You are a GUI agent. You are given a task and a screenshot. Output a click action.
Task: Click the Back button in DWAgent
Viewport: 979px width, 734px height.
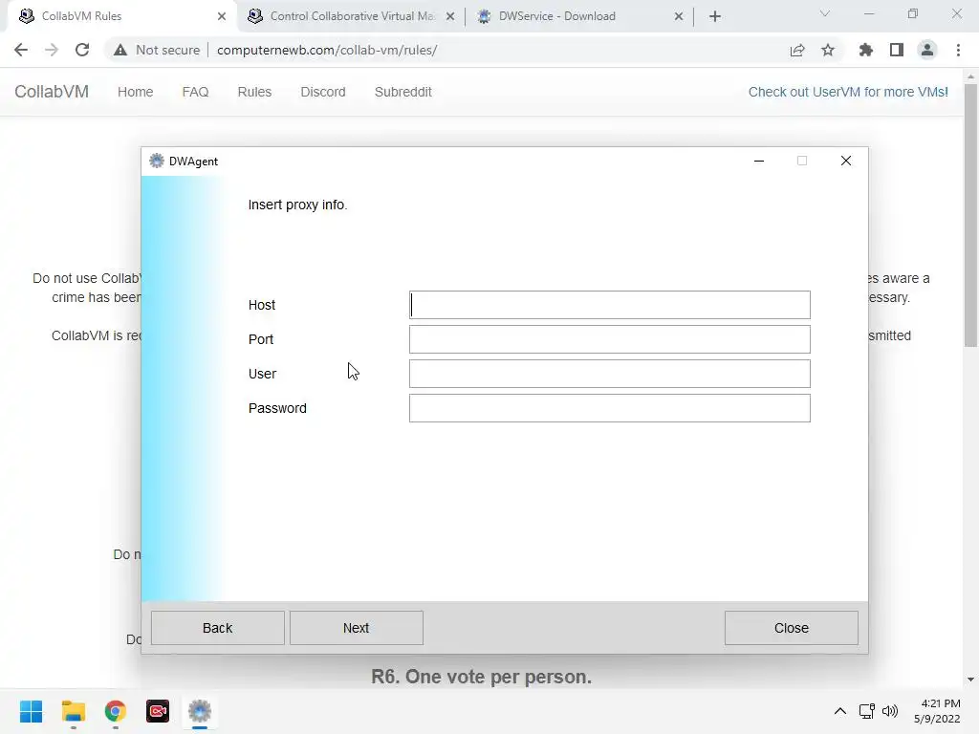pyautogui.click(x=217, y=628)
